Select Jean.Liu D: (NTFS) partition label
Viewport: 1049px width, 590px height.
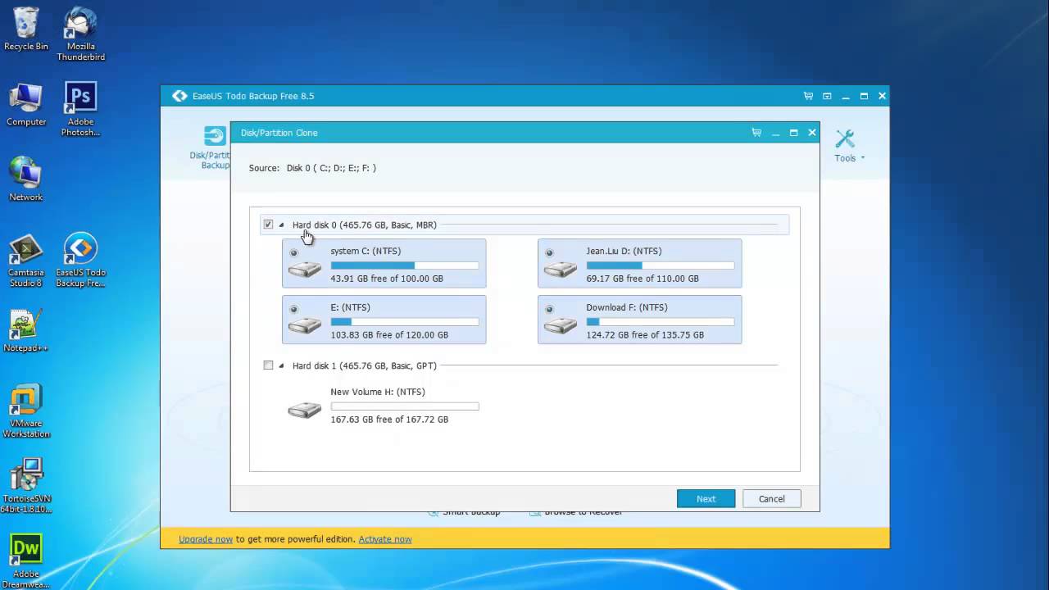(x=624, y=251)
